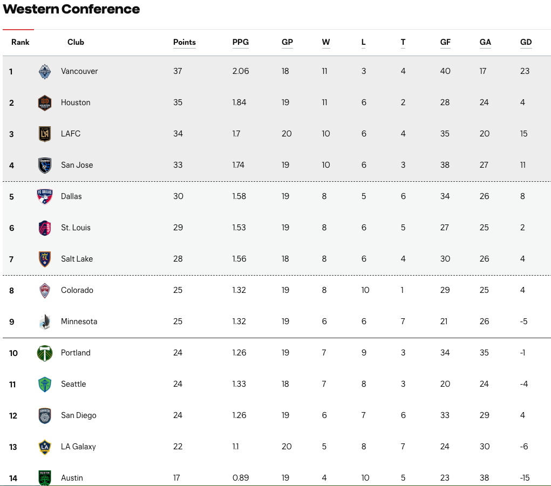
Task: Click the Portland Timbers green logo
Action: pyautogui.click(x=45, y=353)
